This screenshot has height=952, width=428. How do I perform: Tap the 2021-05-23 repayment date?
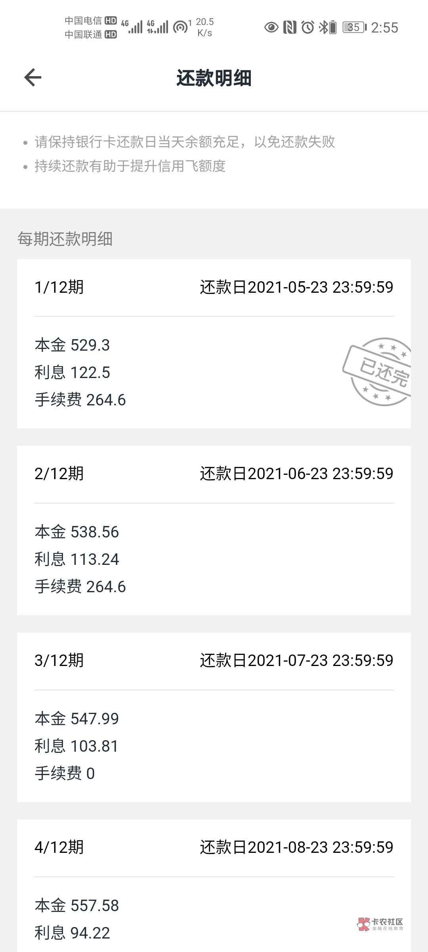pyautogui.click(x=296, y=287)
